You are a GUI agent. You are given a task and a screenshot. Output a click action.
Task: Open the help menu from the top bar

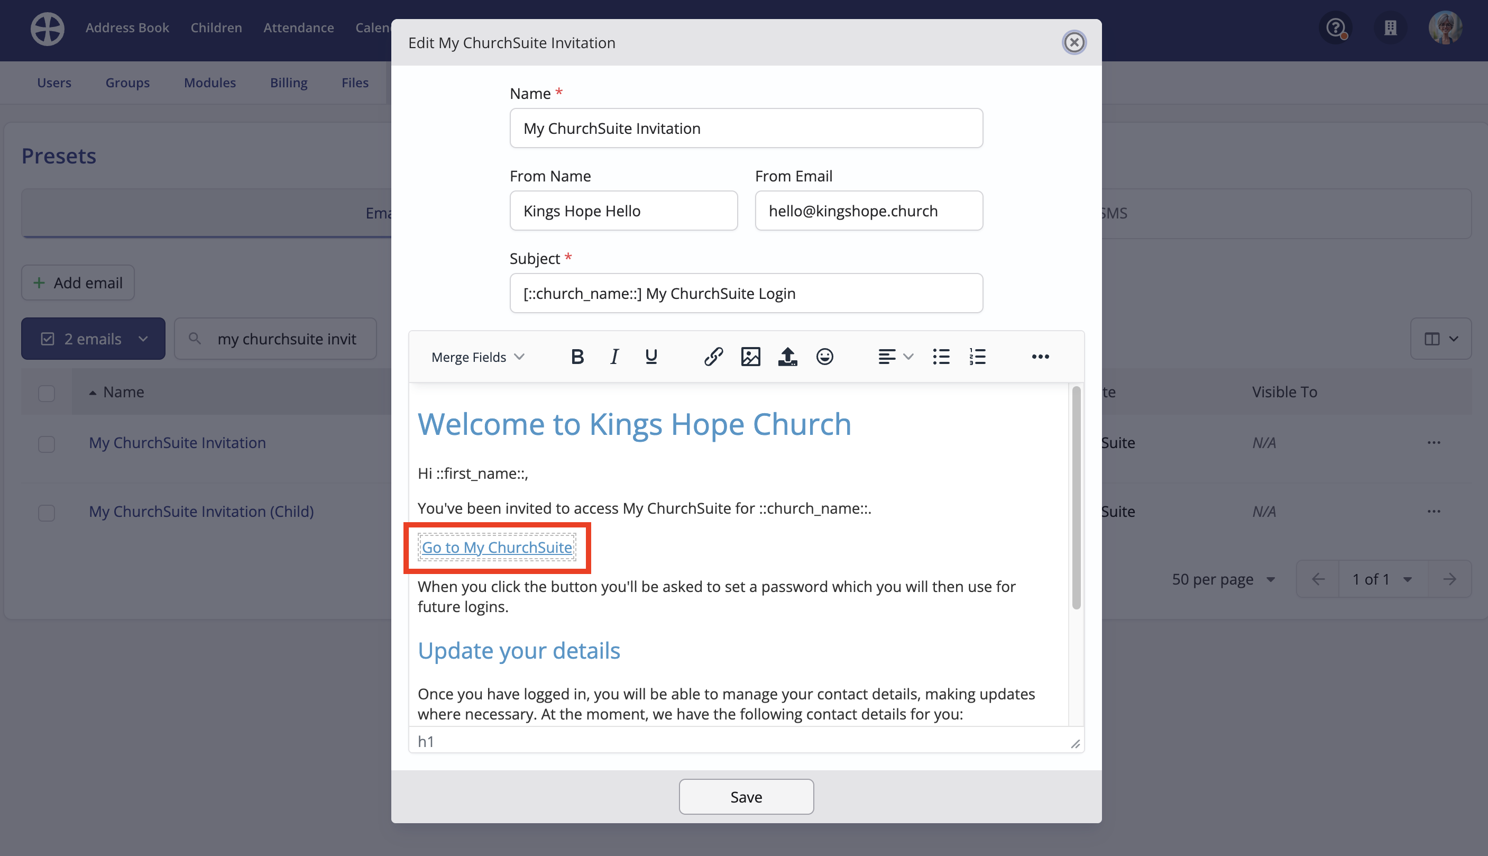1336,28
